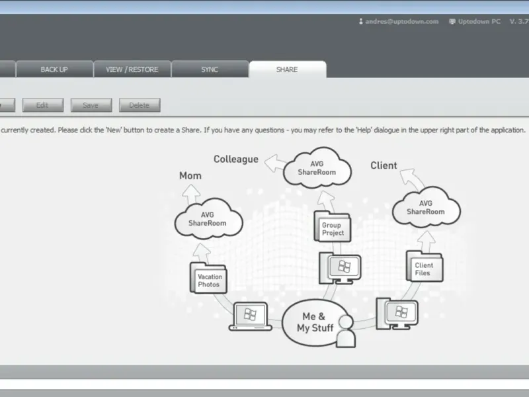Click the computer icon next to Uptodown PC

click(x=452, y=22)
